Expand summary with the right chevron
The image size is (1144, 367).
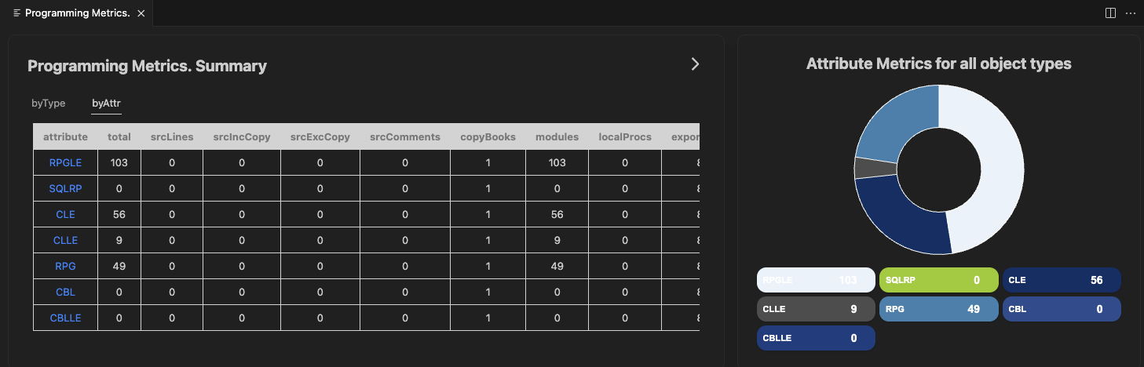[x=695, y=64]
